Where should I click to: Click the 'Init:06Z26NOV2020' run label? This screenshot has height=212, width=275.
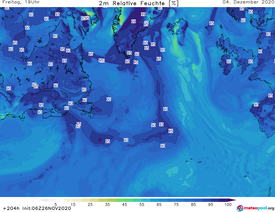tap(47, 208)
